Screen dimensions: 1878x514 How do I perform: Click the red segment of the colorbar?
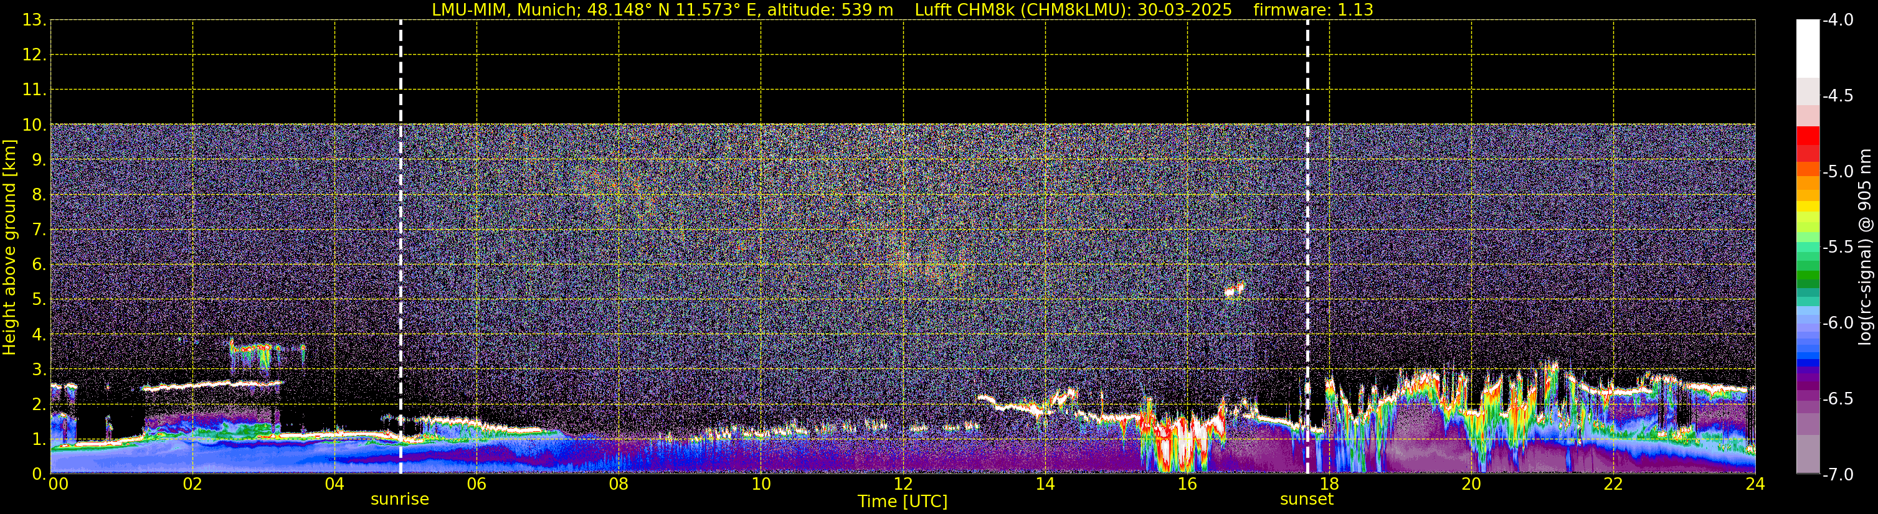tap(1807, 136)
